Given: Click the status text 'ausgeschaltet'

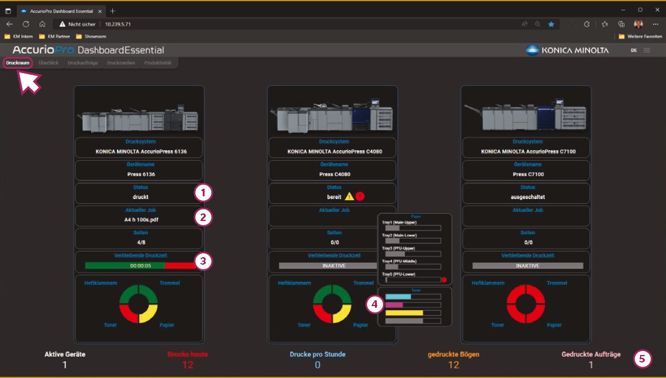Looking at the screenshot, I should pos(528,197).
